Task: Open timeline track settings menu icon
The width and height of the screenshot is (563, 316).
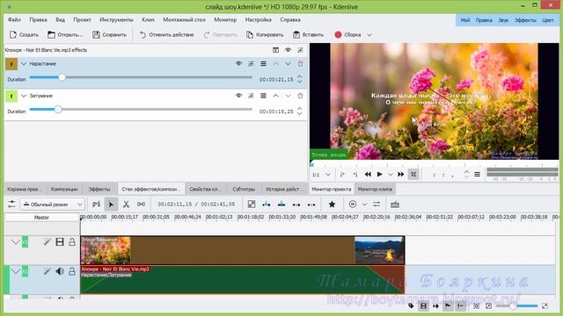Action: coord(11,205)
